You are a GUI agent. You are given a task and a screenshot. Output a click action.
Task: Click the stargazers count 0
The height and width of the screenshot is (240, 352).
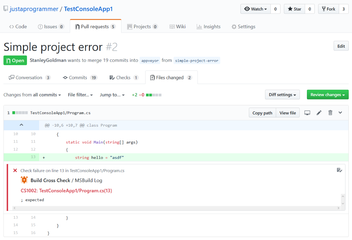coord(310,9)
